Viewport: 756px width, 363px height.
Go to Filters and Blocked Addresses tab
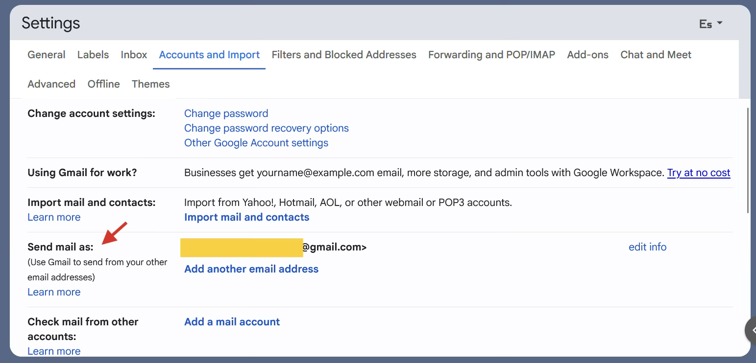coord(344,55)
